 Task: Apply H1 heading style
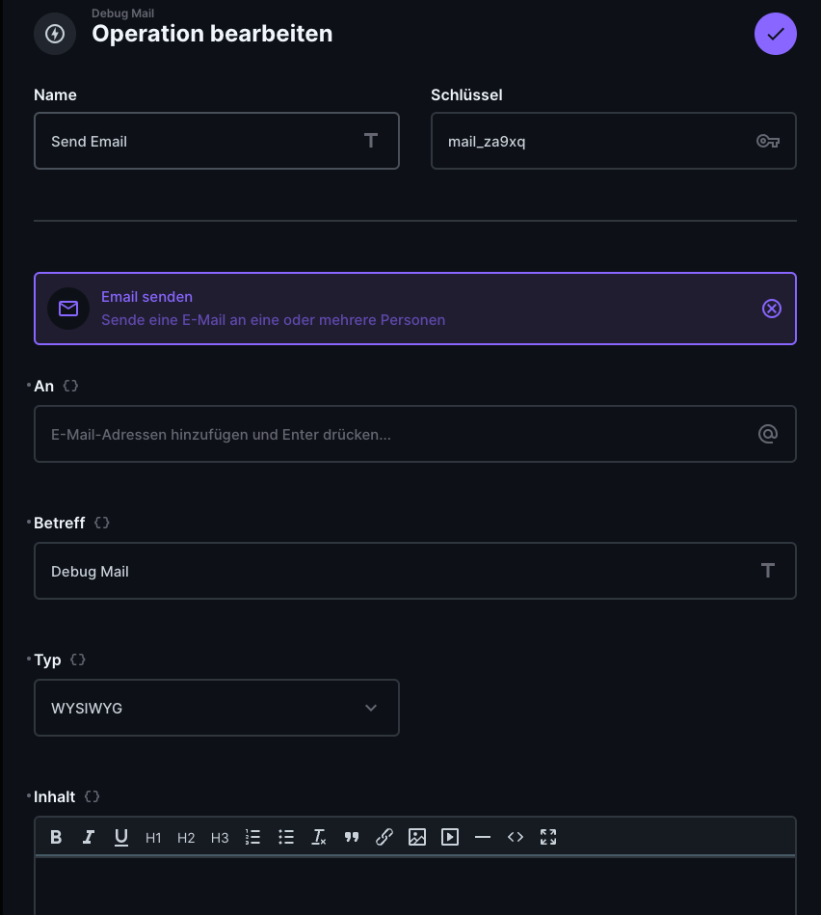click(x=153, y=838)
